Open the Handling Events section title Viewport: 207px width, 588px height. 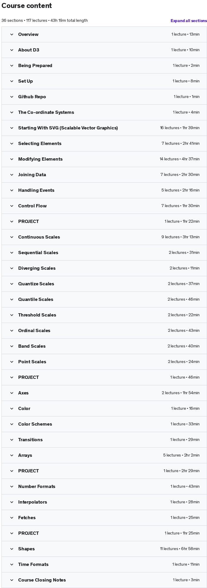point(36,190)
